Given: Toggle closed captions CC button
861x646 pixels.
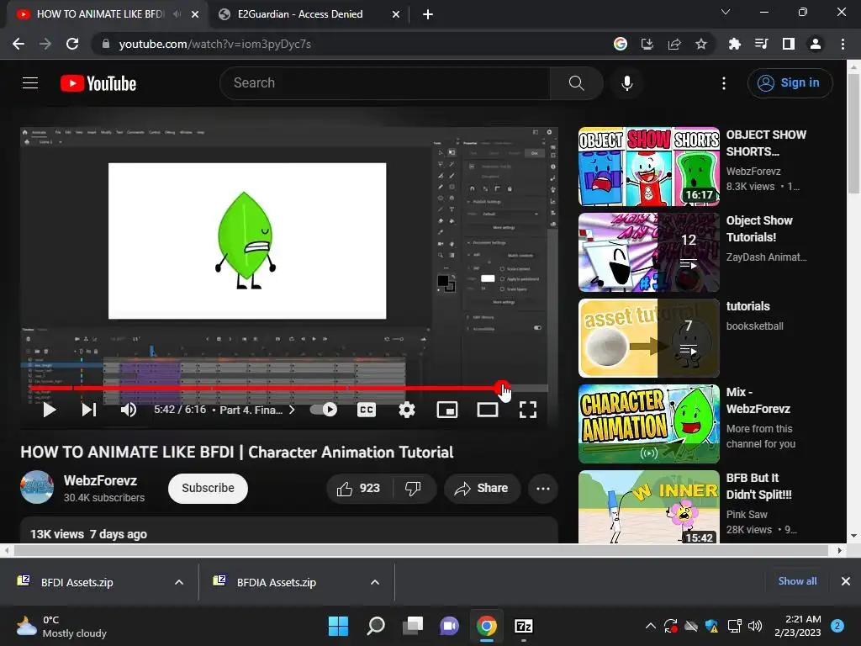Looking at the screenshot, I should click(367, 410).
